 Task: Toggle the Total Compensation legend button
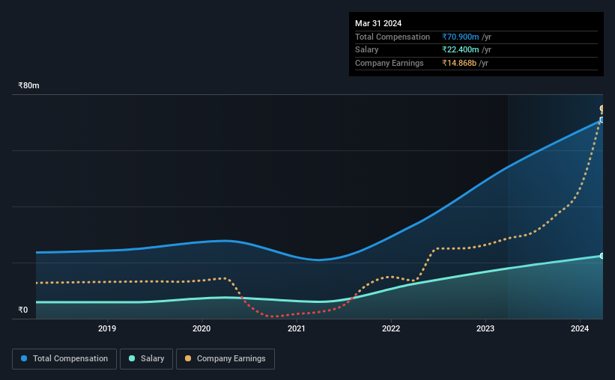click(64, 359)
